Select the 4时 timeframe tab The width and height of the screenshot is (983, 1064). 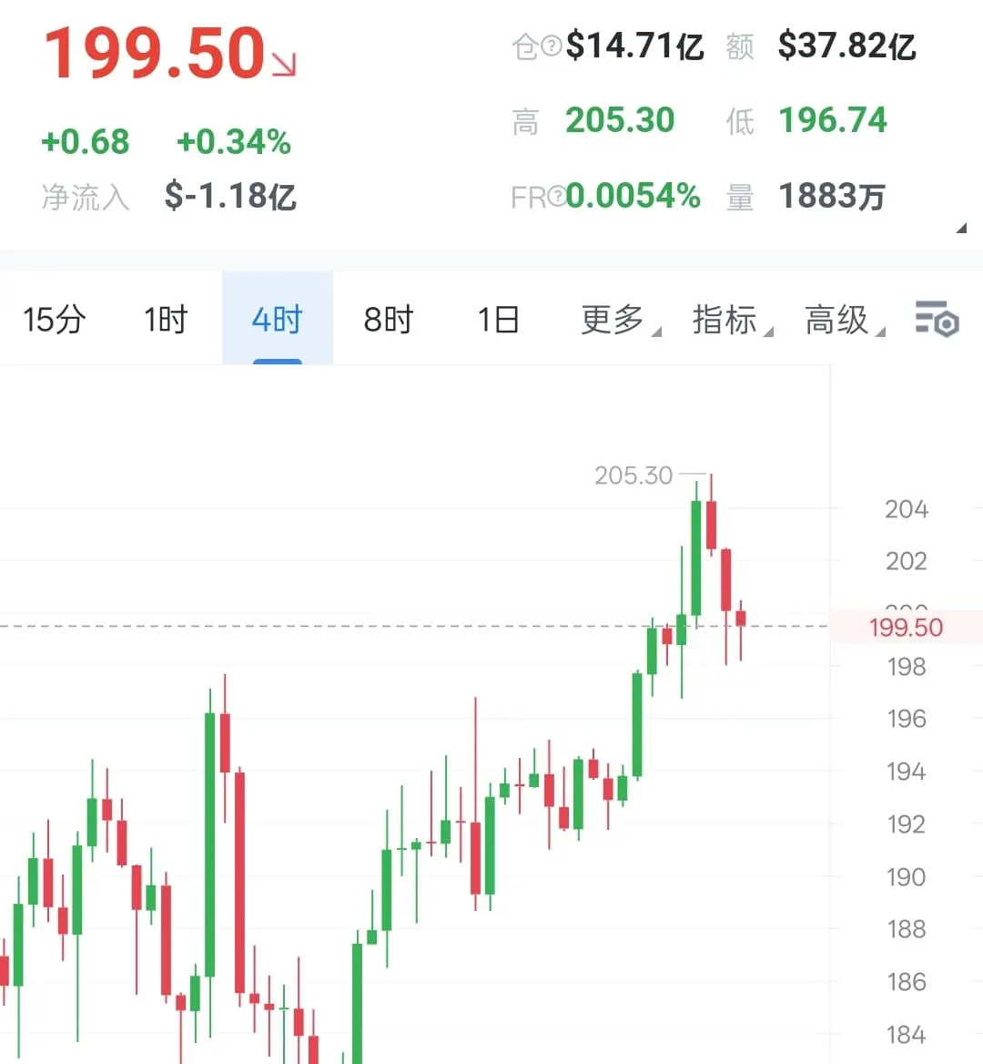coord(278,318)
